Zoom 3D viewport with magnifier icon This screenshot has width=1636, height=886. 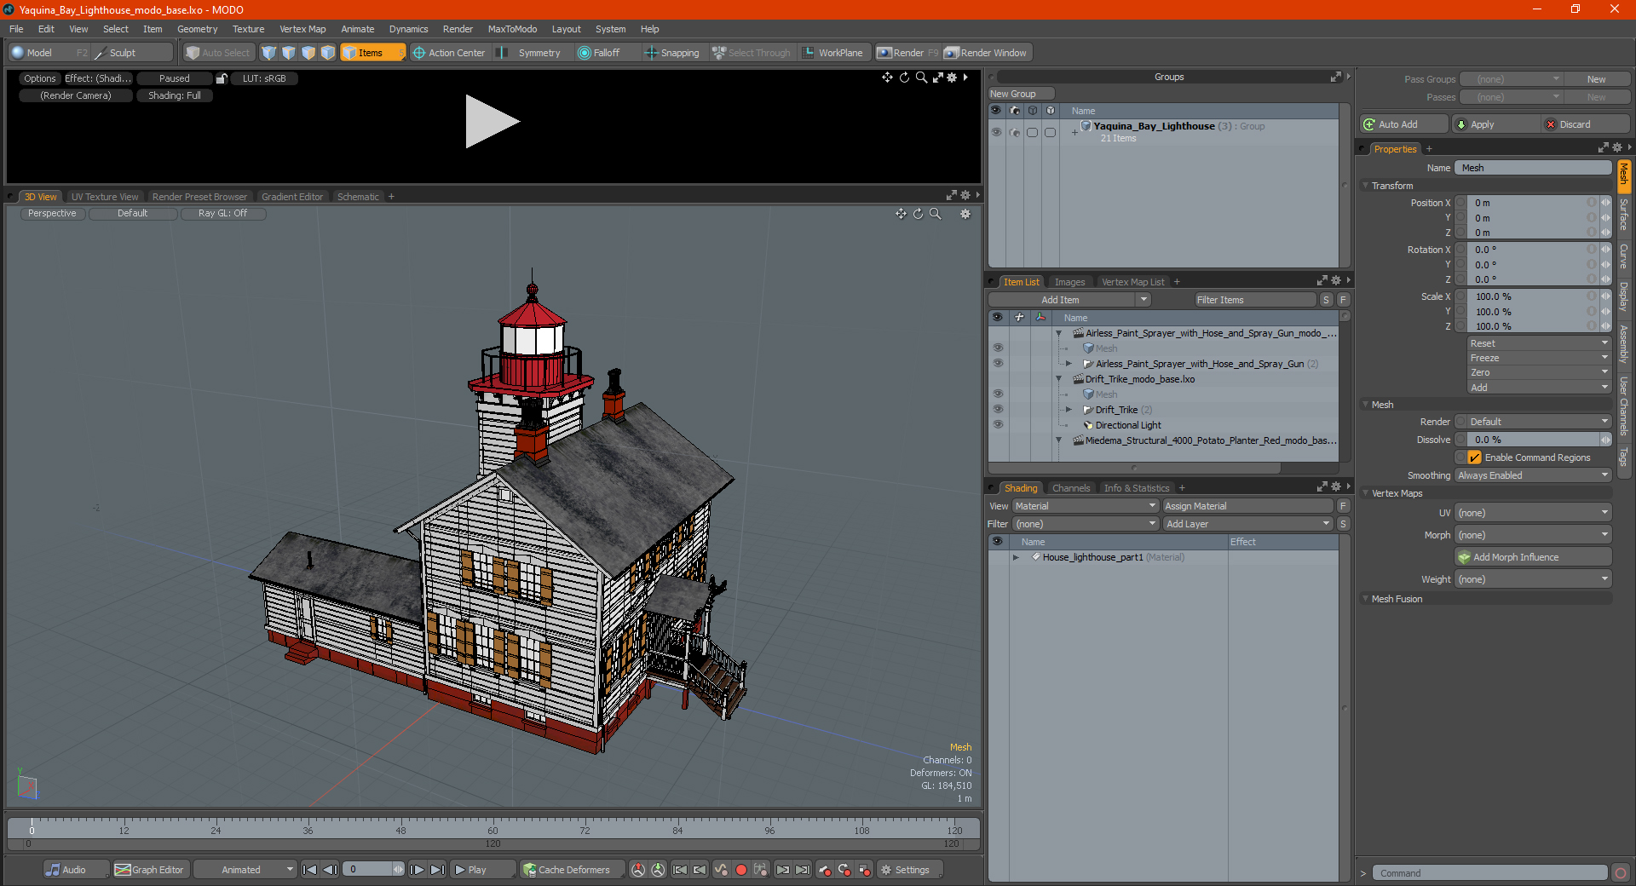[x=936, y=214]
